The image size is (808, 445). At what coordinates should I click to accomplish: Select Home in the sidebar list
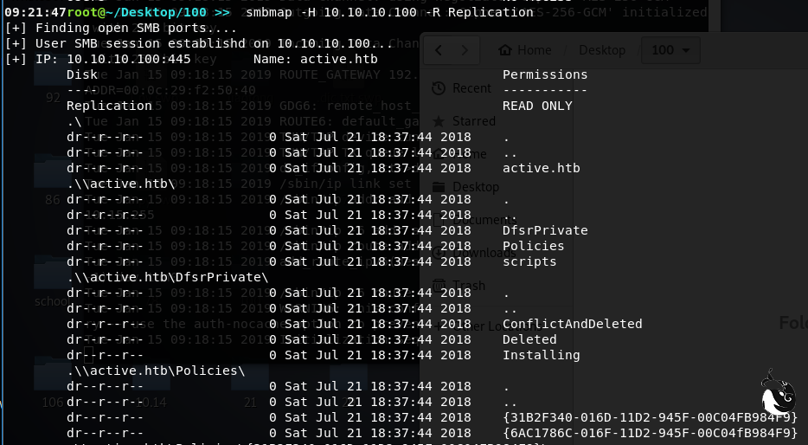[467, 154]
